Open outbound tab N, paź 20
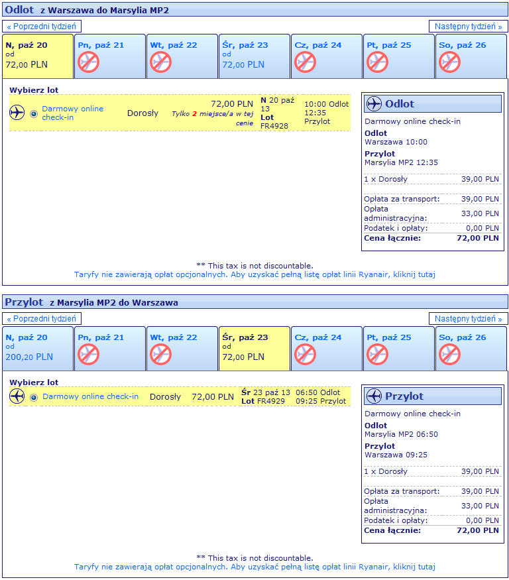509x580 pixels. [x=37, y=56]
